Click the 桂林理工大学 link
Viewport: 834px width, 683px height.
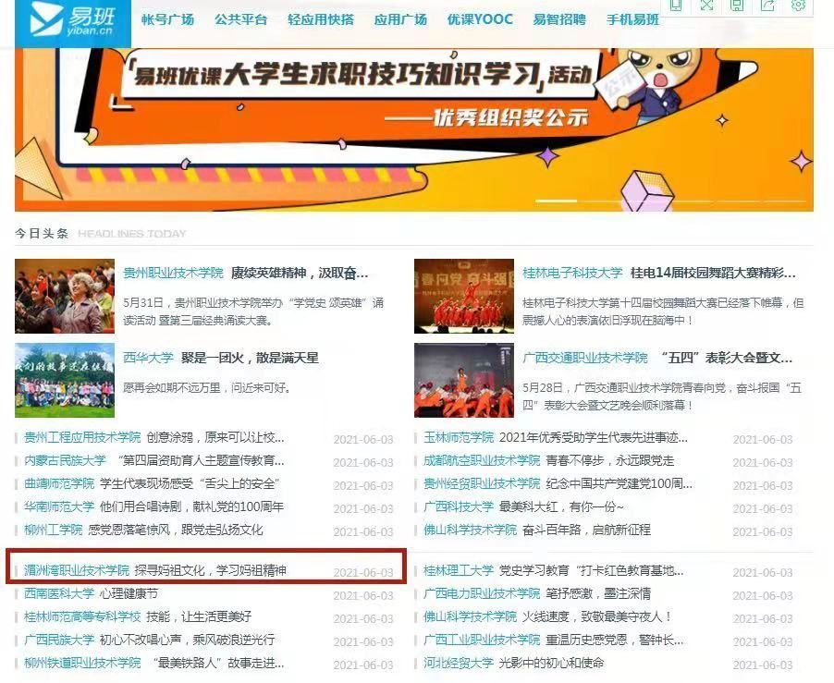click(459, 570)
